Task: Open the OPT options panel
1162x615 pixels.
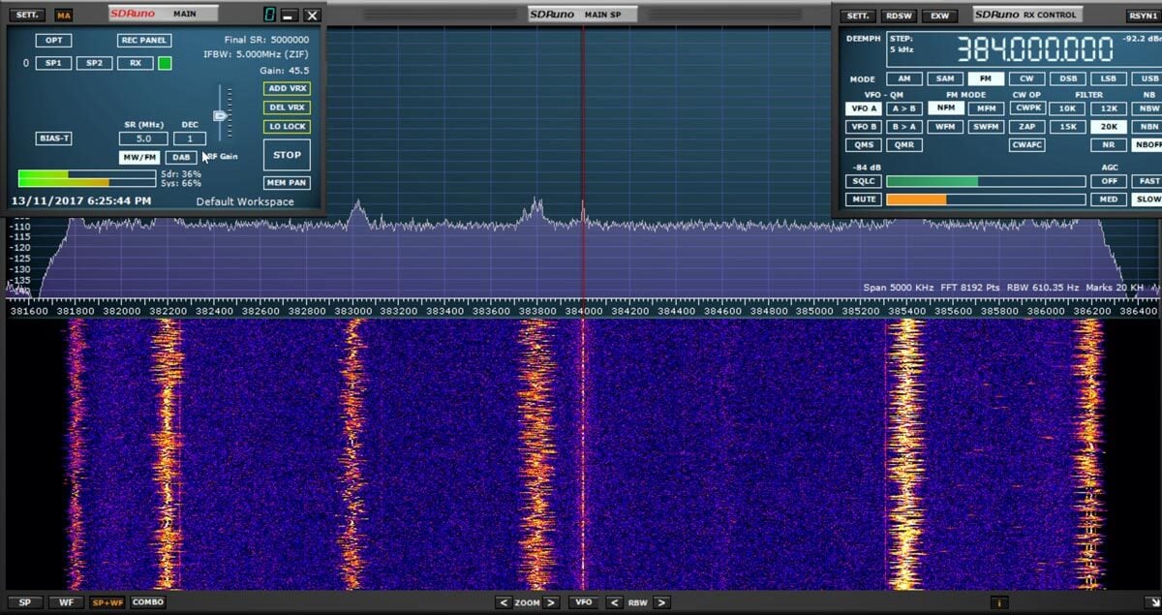Action: [53, 40]
